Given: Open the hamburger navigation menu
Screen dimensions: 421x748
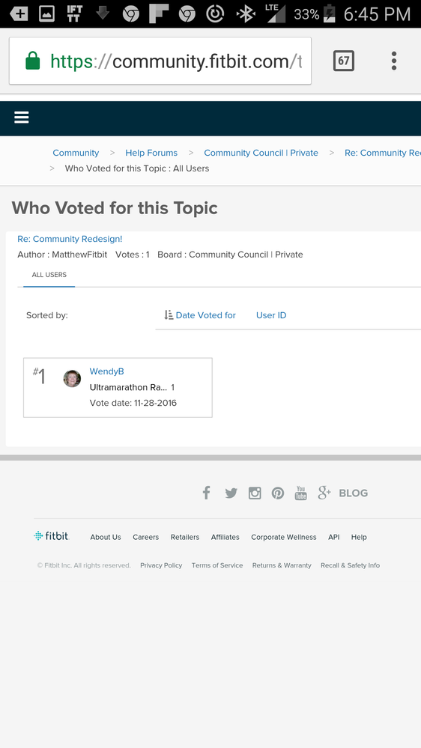Looking at the screenshot, I should point(22,118).
